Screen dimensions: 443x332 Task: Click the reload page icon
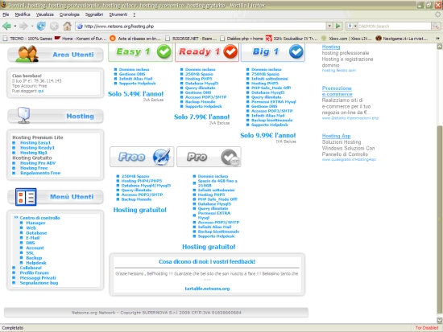[41, 27]
